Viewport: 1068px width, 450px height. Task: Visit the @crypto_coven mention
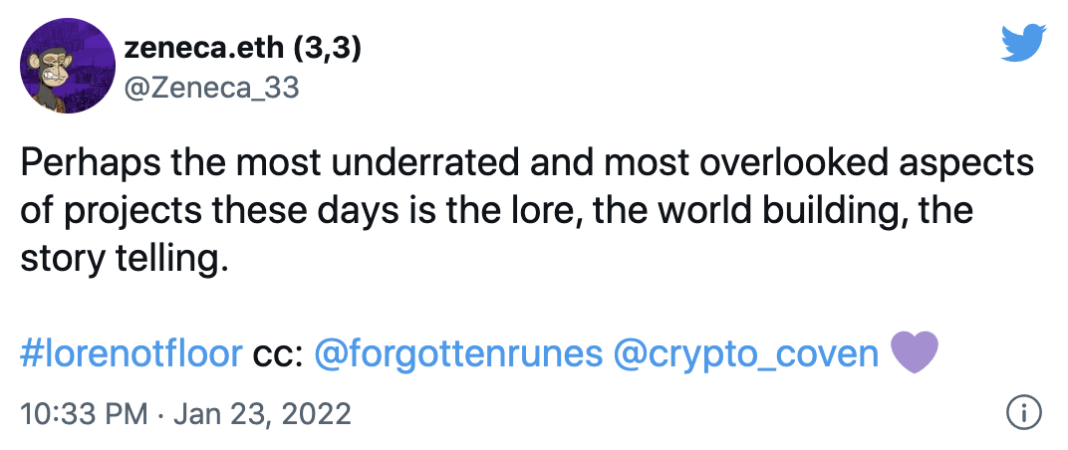(x=746, y=353)
